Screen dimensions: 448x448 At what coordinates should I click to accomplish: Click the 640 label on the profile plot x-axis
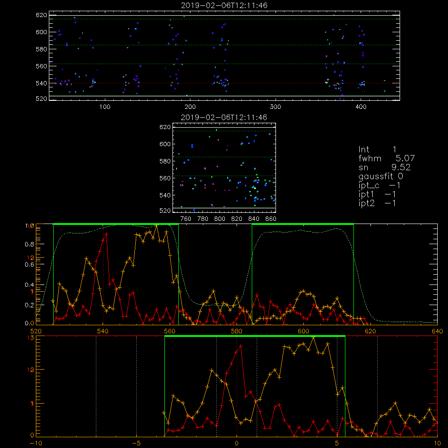click(x=437, y=332)
